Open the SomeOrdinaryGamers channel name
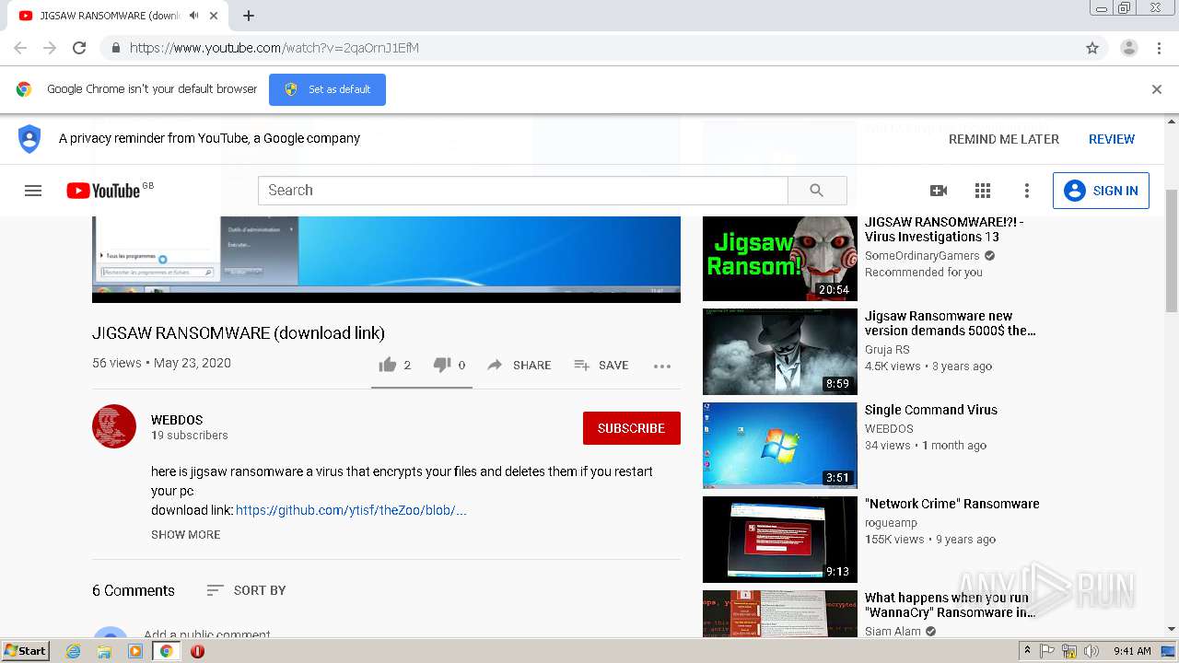This screenshot has height=663, width=1179. click(922, 256)
